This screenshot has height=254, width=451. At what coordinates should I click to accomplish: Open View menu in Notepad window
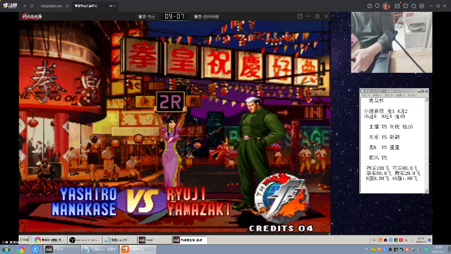[x=400, y=95]
